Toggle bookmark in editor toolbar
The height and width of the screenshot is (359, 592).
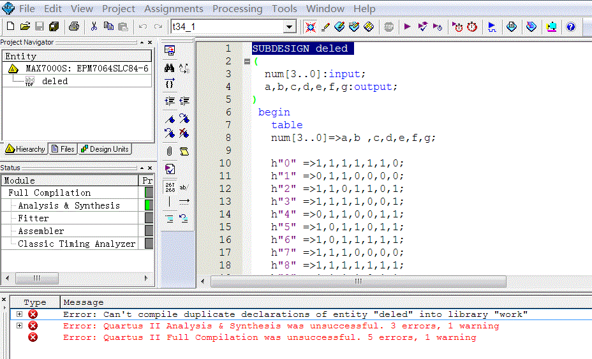[170, 119]
